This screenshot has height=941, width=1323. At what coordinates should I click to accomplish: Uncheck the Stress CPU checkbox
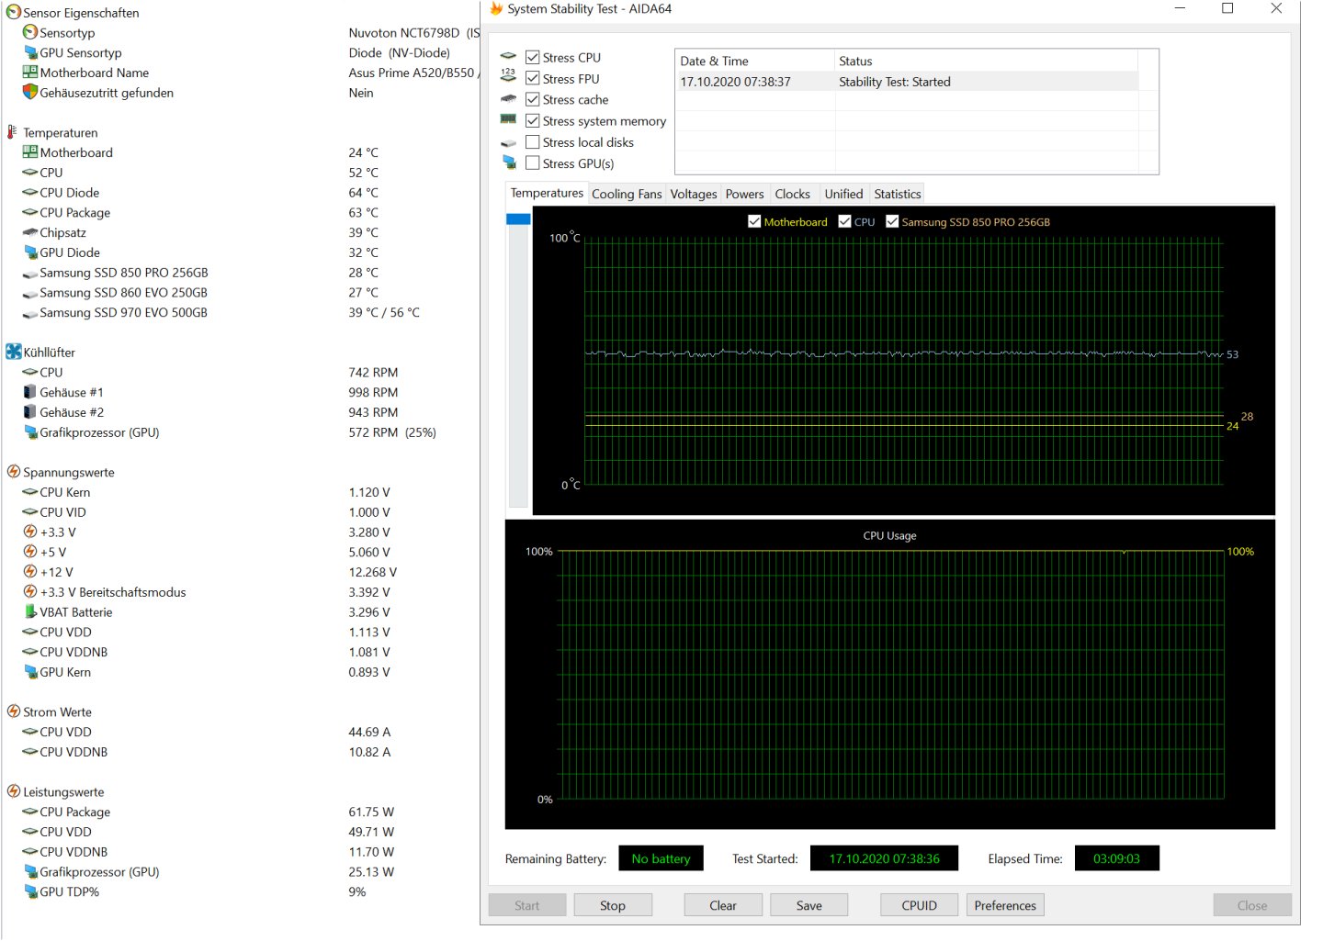[532, 57]
